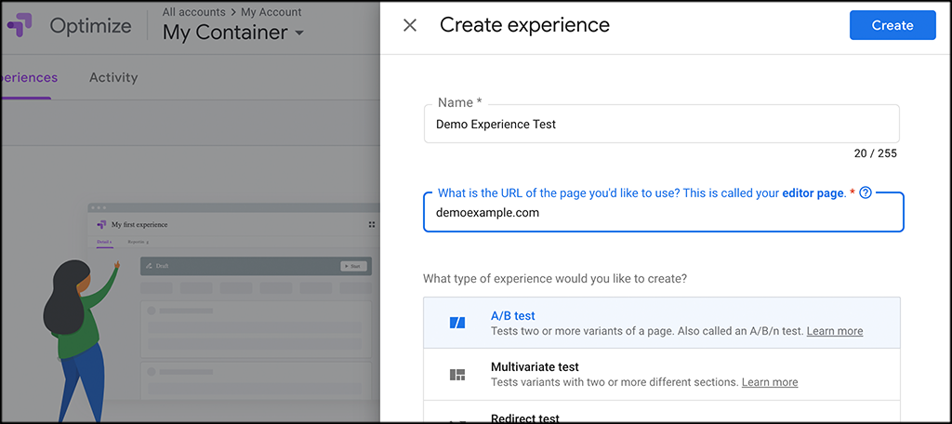
Task: Click the A/B test icon
Action: [x=457, y=324]
